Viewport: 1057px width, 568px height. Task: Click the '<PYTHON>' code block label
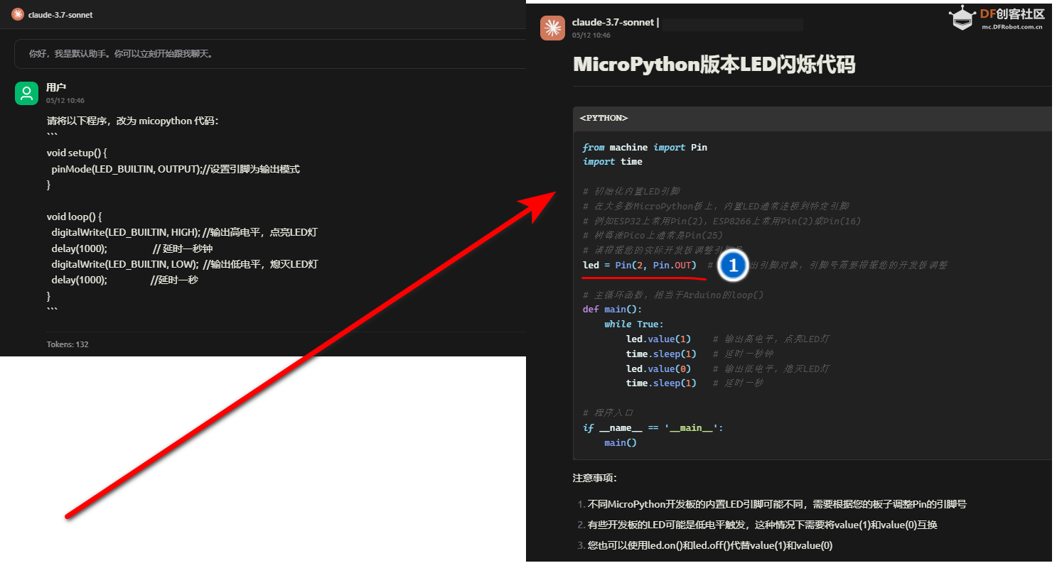tap(604, 119)
